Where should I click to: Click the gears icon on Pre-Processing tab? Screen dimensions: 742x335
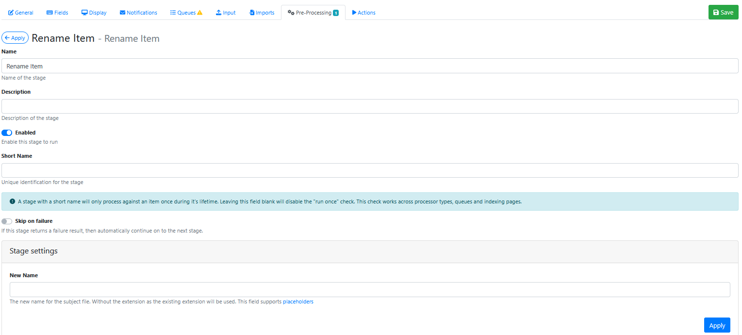click(291, 13)
